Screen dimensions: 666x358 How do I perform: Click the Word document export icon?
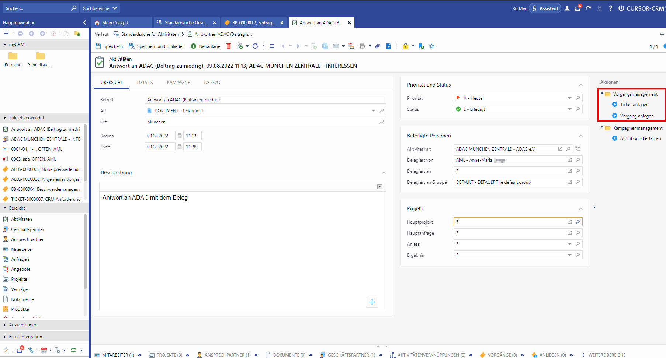coord(389,46)
